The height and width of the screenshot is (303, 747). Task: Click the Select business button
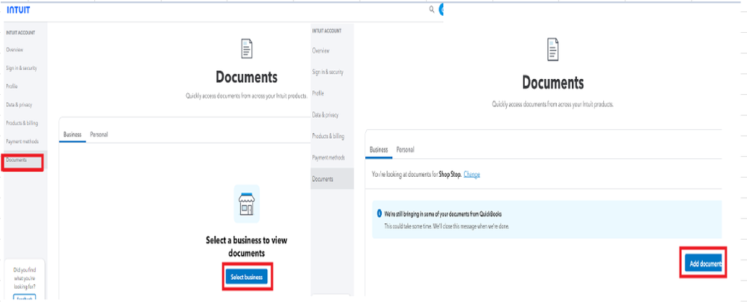[247, 277]
